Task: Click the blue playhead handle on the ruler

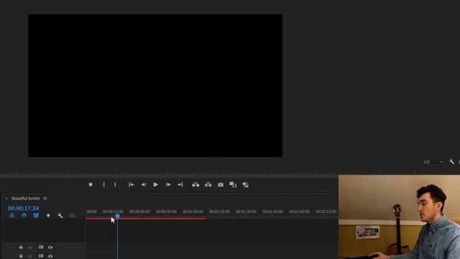Action: (x=117, y=216)
